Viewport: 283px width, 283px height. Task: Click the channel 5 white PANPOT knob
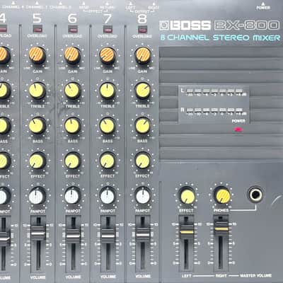pos(37,196)
